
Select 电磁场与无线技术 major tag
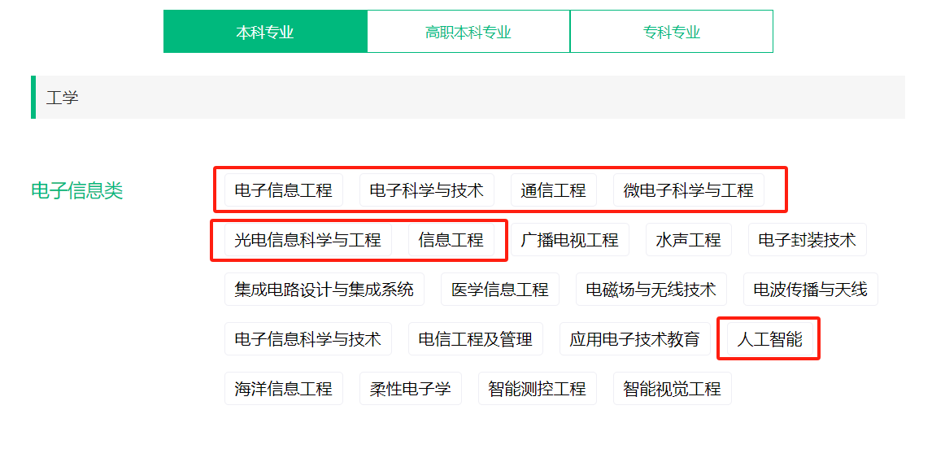(x=651, y=290)
